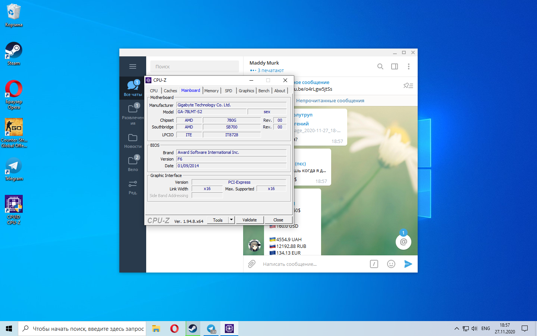
Task: Open the emoji picker in Telegram
Action: tap(391, 264)
